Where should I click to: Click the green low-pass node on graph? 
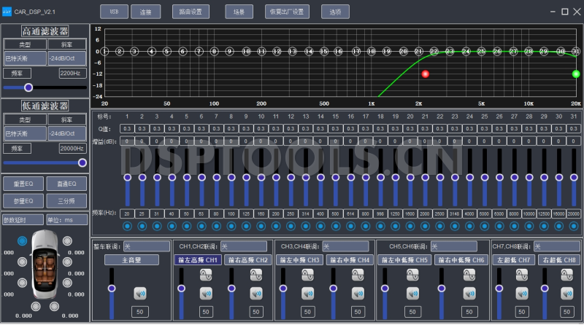(x=576, y=74)
